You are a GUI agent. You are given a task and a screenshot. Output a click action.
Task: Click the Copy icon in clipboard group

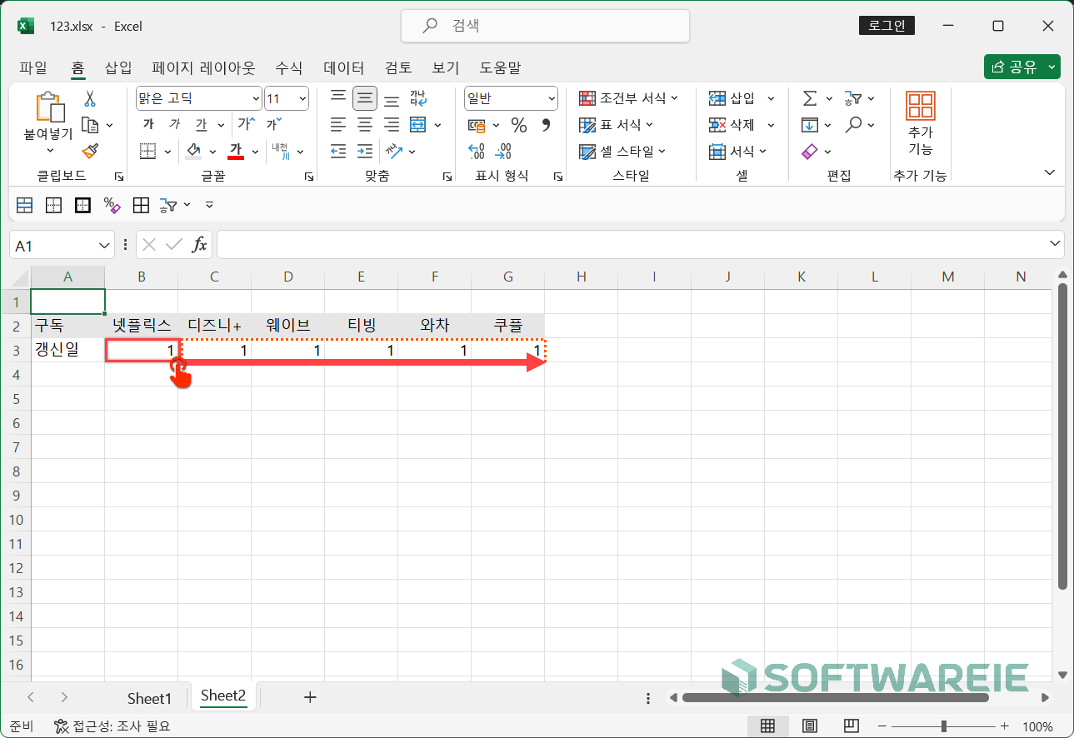point(90,125)
